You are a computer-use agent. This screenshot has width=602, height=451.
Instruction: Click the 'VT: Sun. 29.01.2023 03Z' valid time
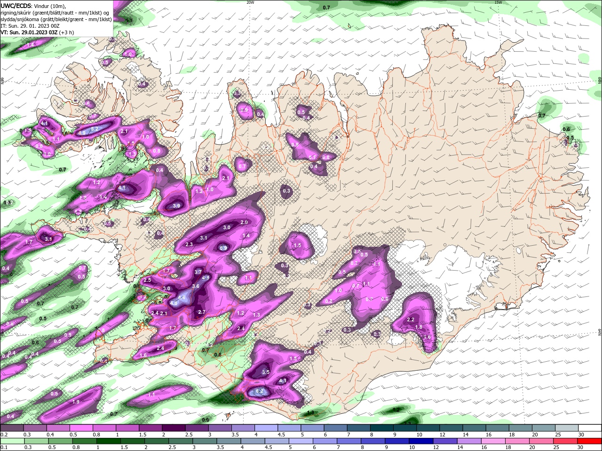29,32
